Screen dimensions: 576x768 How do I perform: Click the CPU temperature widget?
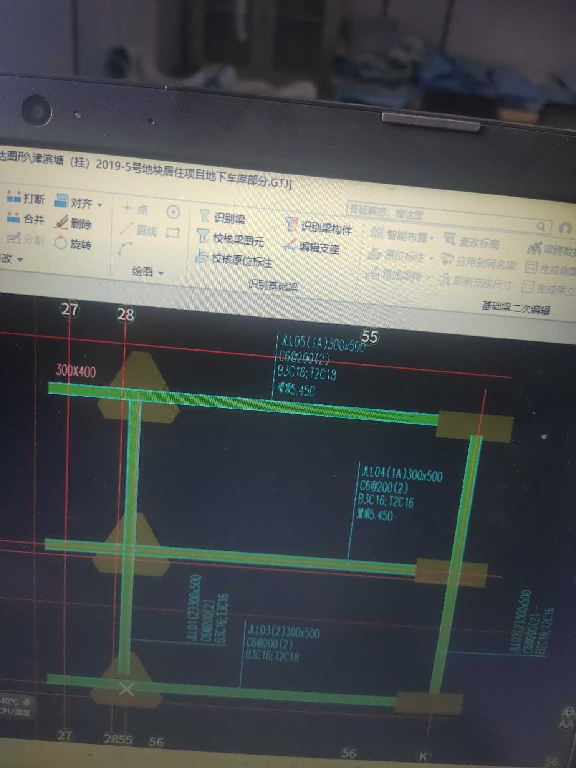pos(15,707)
